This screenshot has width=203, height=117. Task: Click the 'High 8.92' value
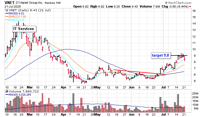click(97, 6)
